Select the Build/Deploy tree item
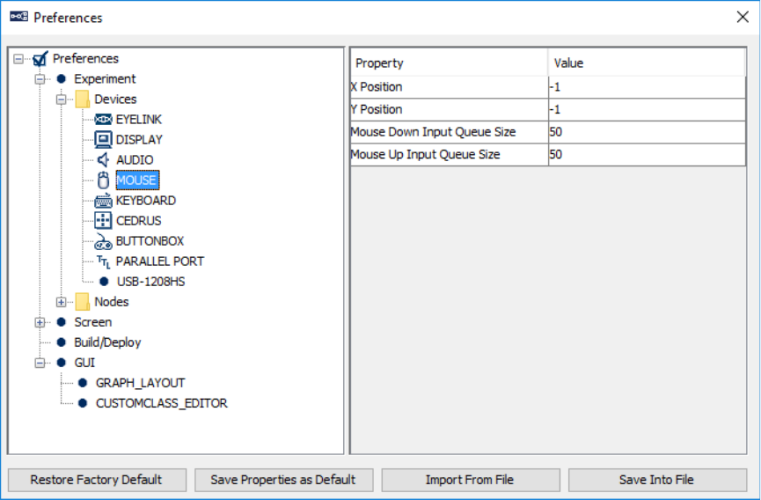Image resolution: width=761 pixels, height=500 pixels. [107, 342]
